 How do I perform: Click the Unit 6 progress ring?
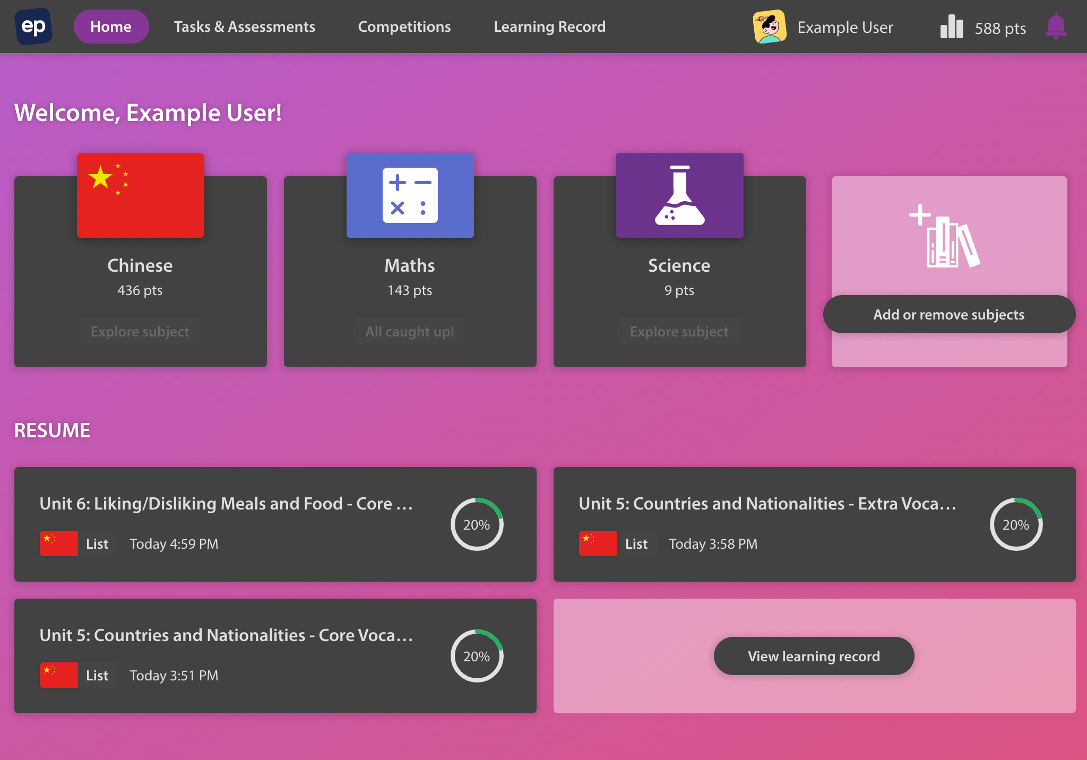tap(477, 524)
